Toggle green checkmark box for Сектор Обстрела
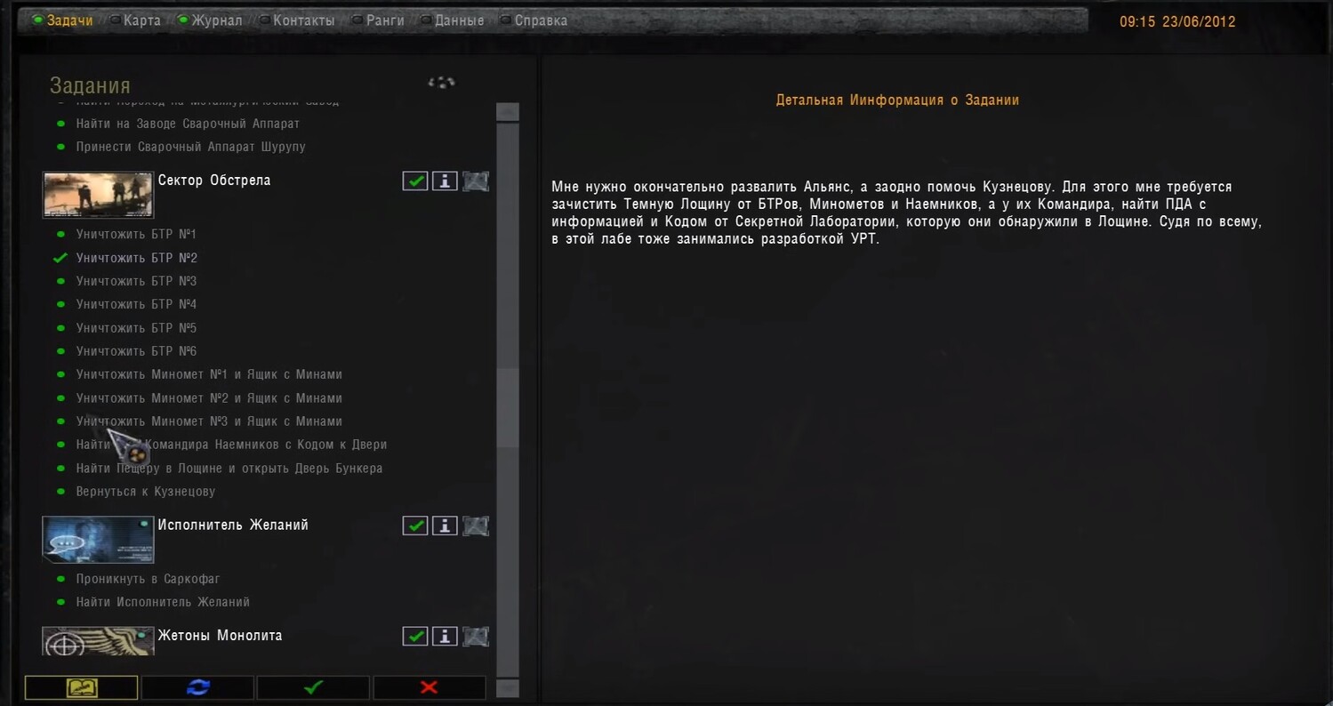Screen dimensions: 1333x706 tap(415, 181)
